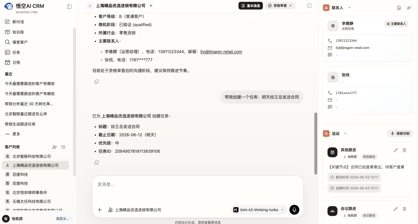Select the 基本信息 tab button
418x224 pixels.
pyautogui.click(x=250, y=5)
